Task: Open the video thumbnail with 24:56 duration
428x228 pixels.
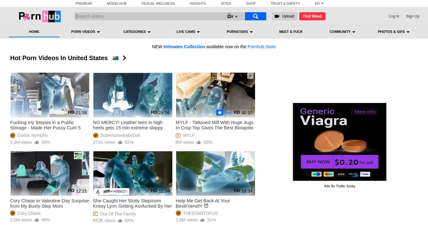Action: tap(133, 95)
